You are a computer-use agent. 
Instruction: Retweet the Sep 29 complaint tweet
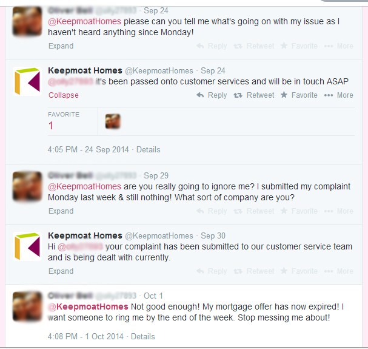(x=253, y=211)
